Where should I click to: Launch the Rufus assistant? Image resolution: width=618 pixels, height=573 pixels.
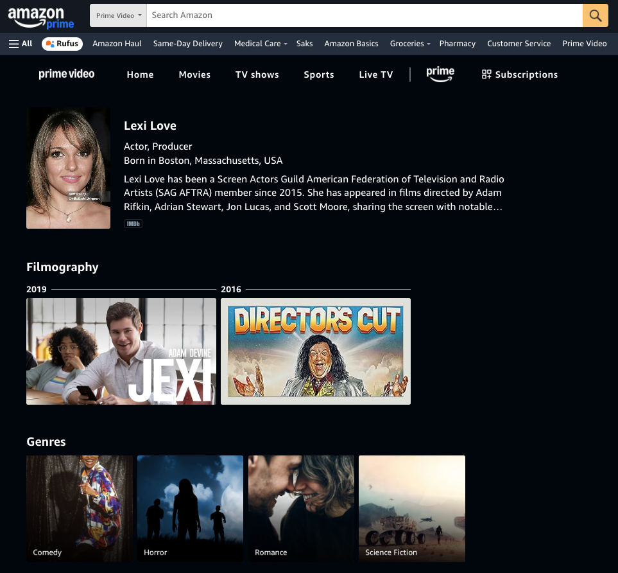point(62,44)
